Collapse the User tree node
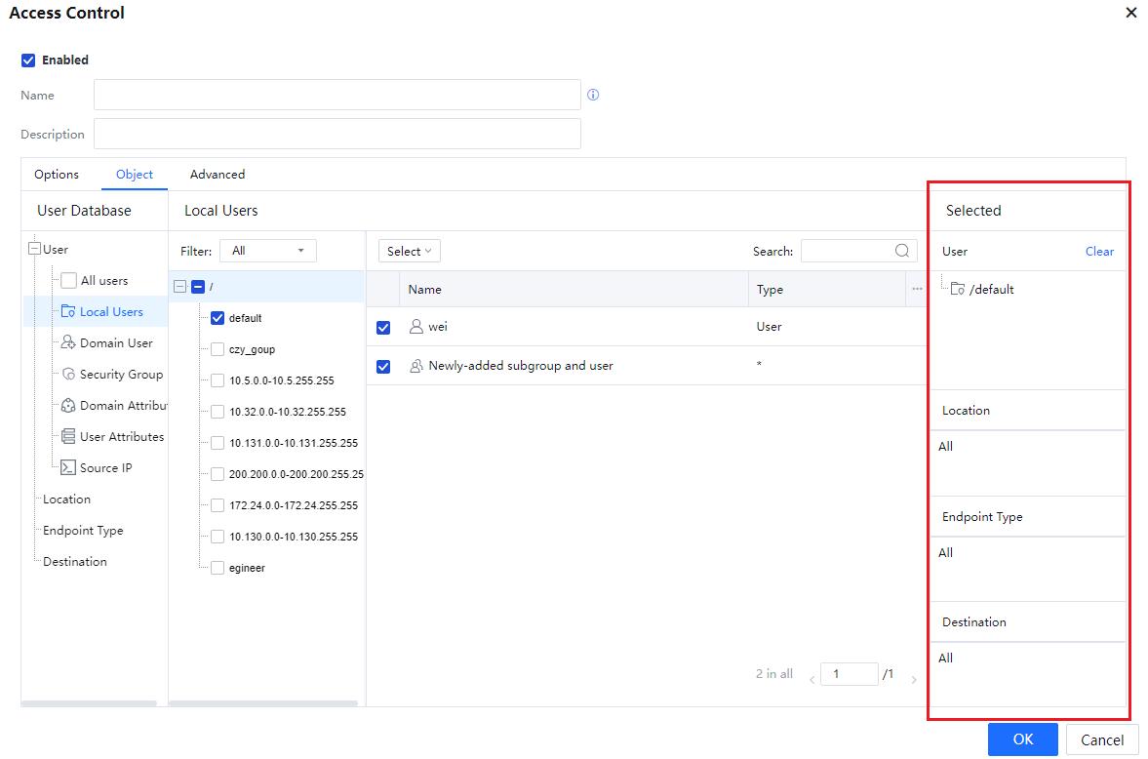Screen dimensions: 1148x759 pos(35,250)
